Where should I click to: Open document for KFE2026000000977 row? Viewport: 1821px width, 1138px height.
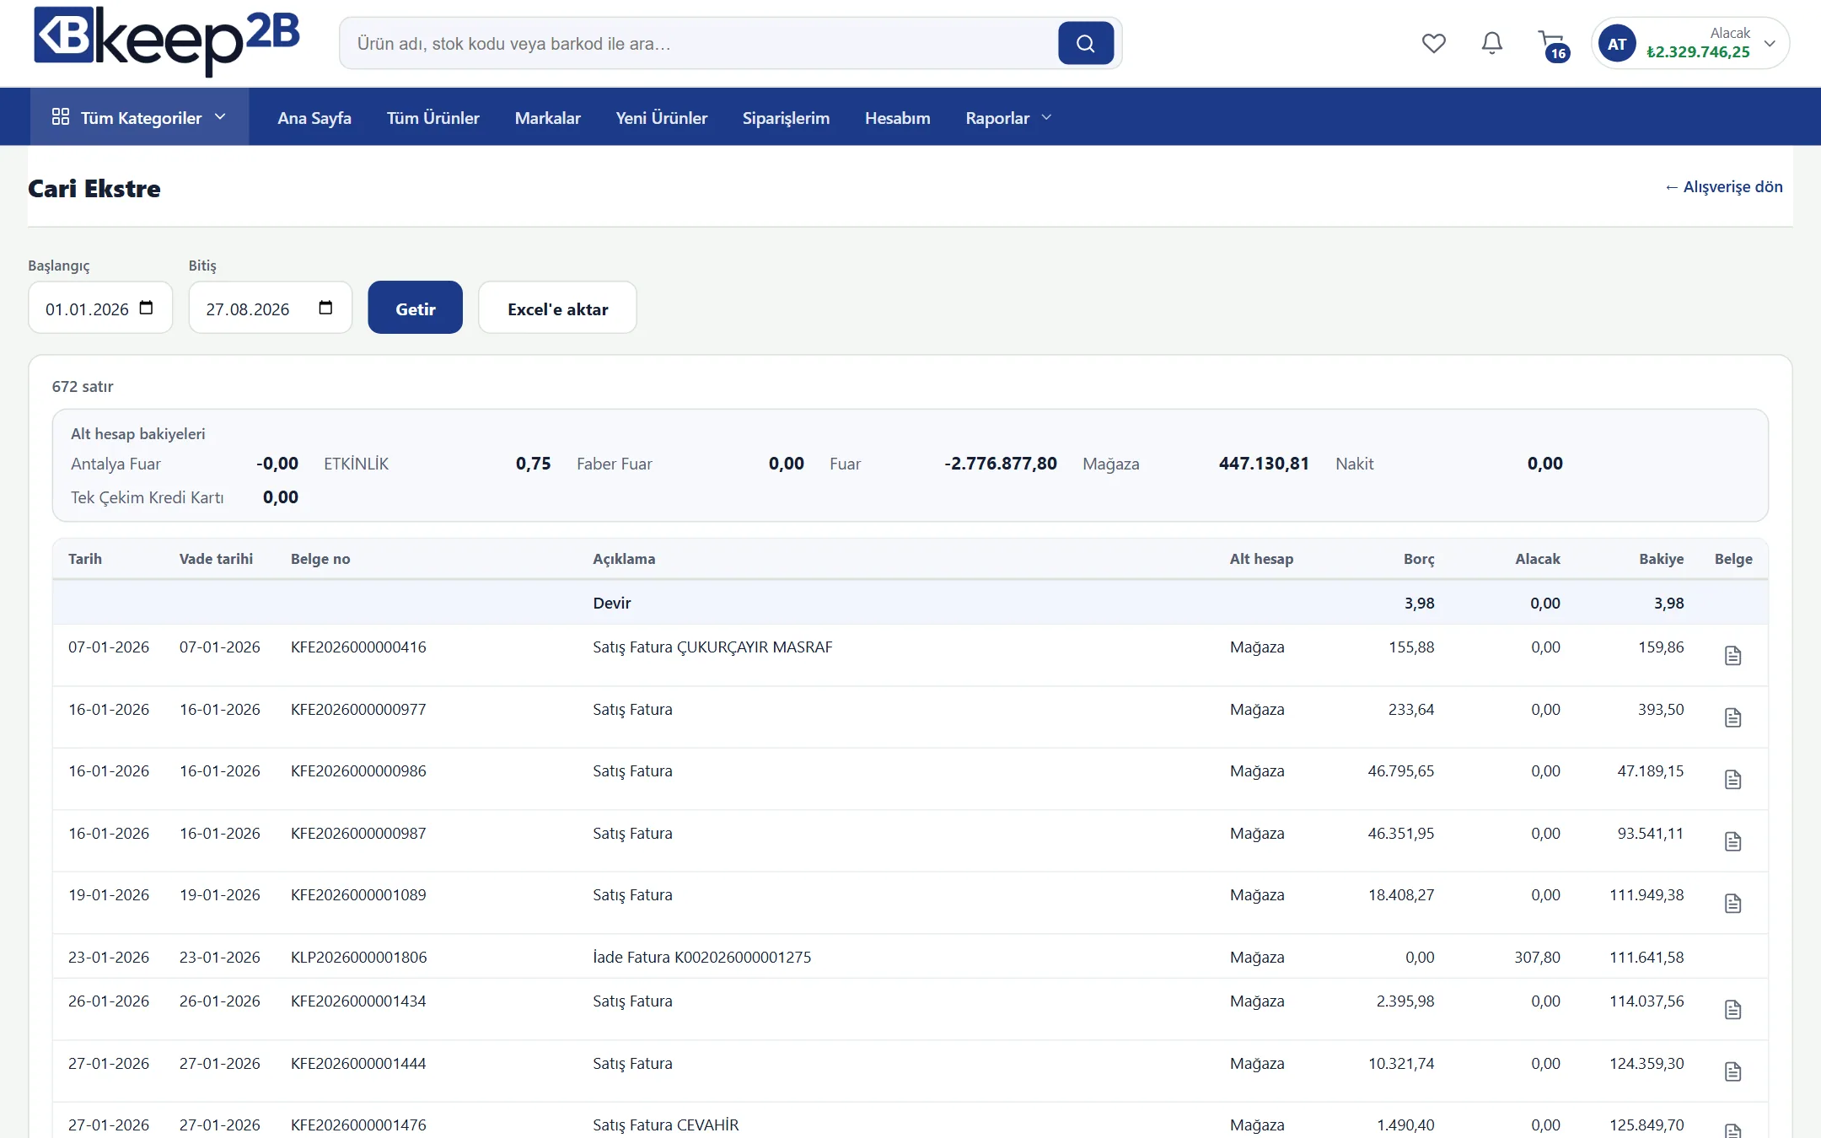coord(1732,717)
